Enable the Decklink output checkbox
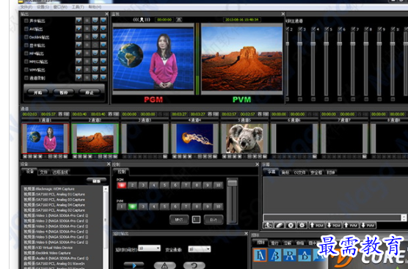 [x=26, y=37]
